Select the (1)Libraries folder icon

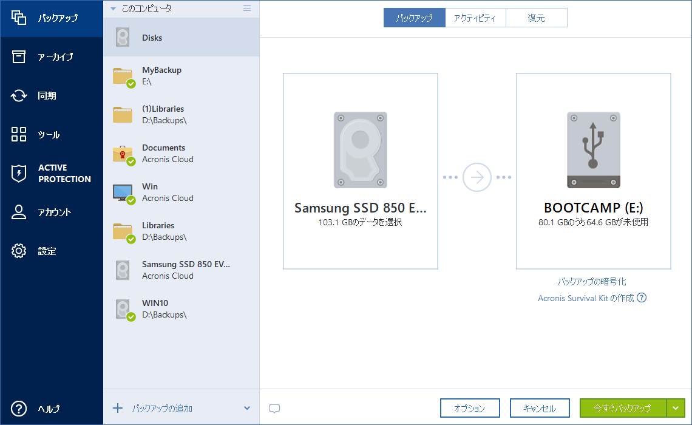pos(123,115)
